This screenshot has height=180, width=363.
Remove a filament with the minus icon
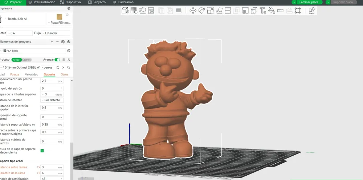(57, 42)
